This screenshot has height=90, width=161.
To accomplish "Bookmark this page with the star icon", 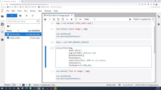I will 145,4.
